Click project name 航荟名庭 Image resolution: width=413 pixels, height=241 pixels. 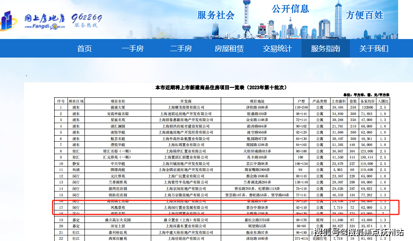click(x=118, y=138)
